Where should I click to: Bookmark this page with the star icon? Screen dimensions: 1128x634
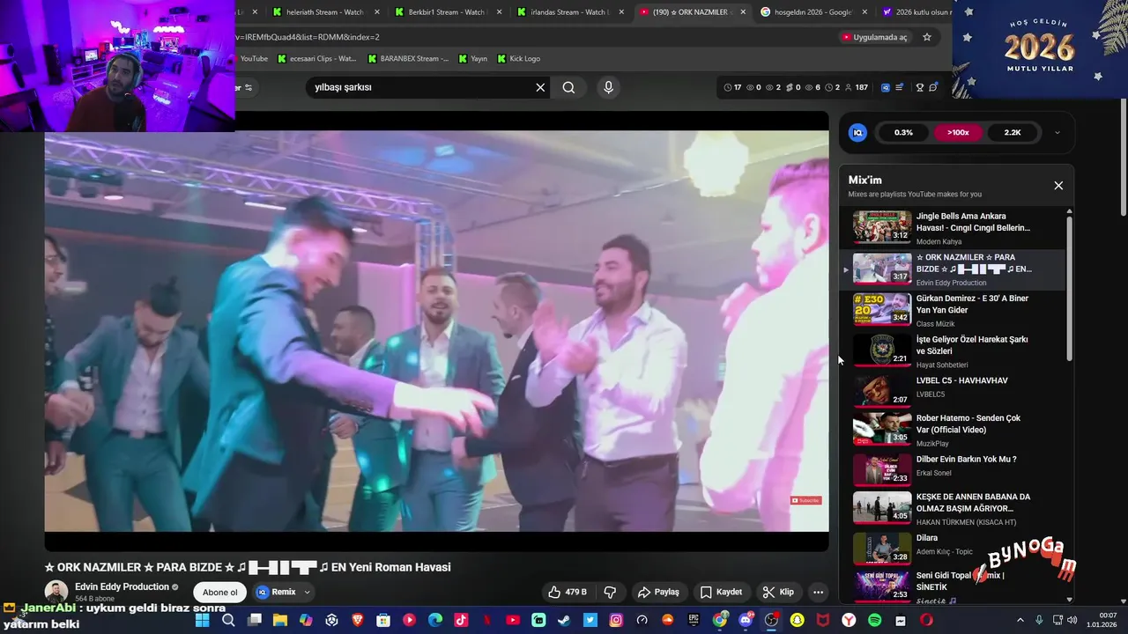pyautogui.click(x=927, y=37)
